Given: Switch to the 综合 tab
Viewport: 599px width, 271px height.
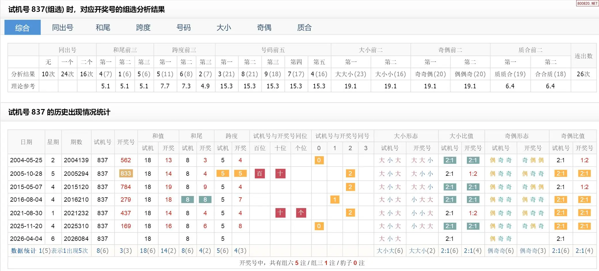Looking at the screenshot, I should [x=22, y=28].
